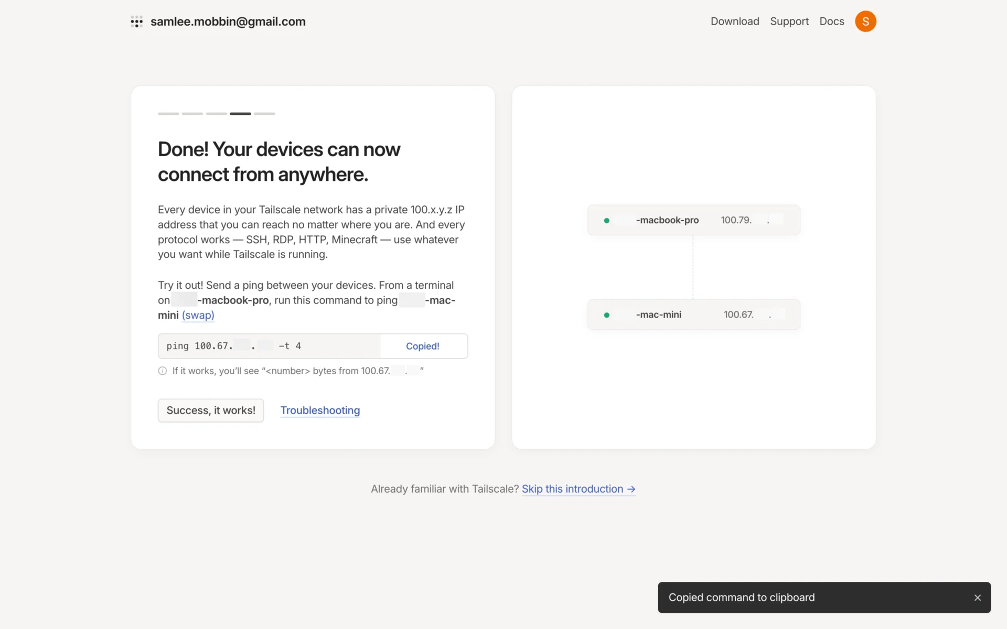Click the samlee.mobbin@gmail.com account name
Screen dimensions: 1007x629
tap(228, 21)
